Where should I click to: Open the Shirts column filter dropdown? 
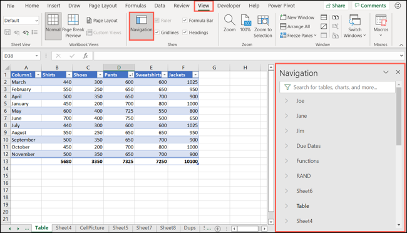coord(69,75)
